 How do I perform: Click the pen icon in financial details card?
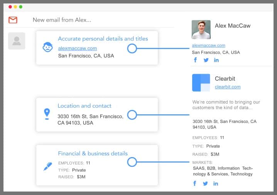coord(47,166)
